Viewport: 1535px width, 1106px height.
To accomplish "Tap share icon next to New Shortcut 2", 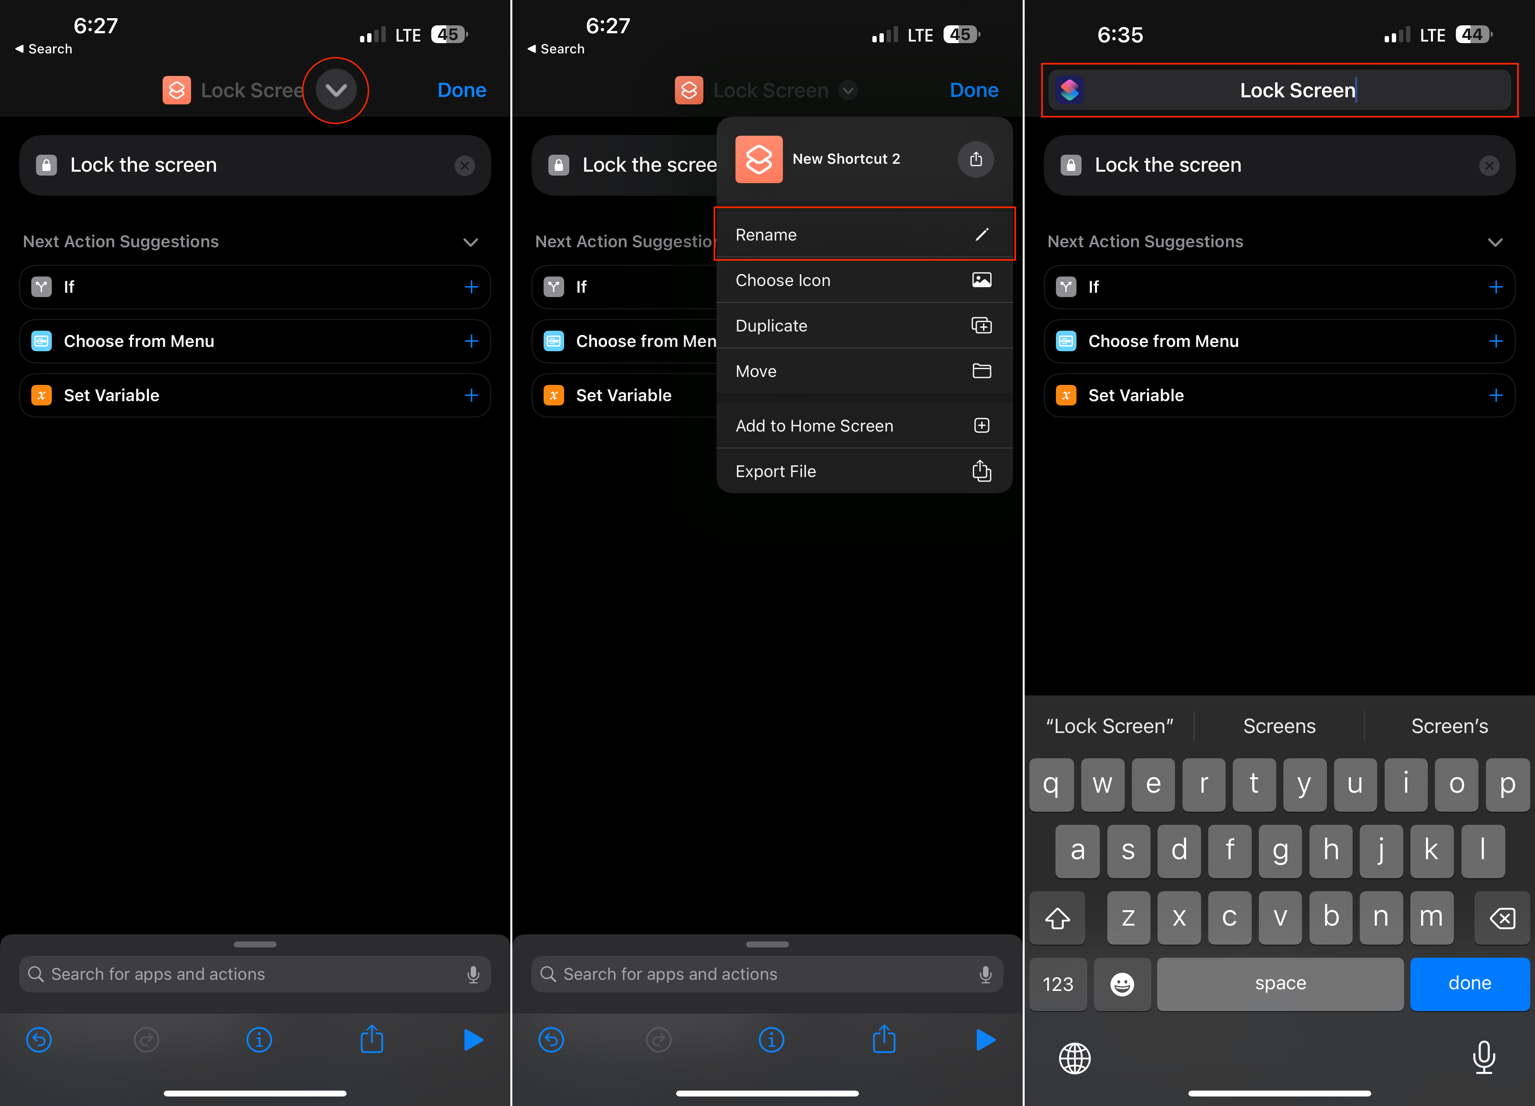I will pyautogui.click(x=975, y=159).
